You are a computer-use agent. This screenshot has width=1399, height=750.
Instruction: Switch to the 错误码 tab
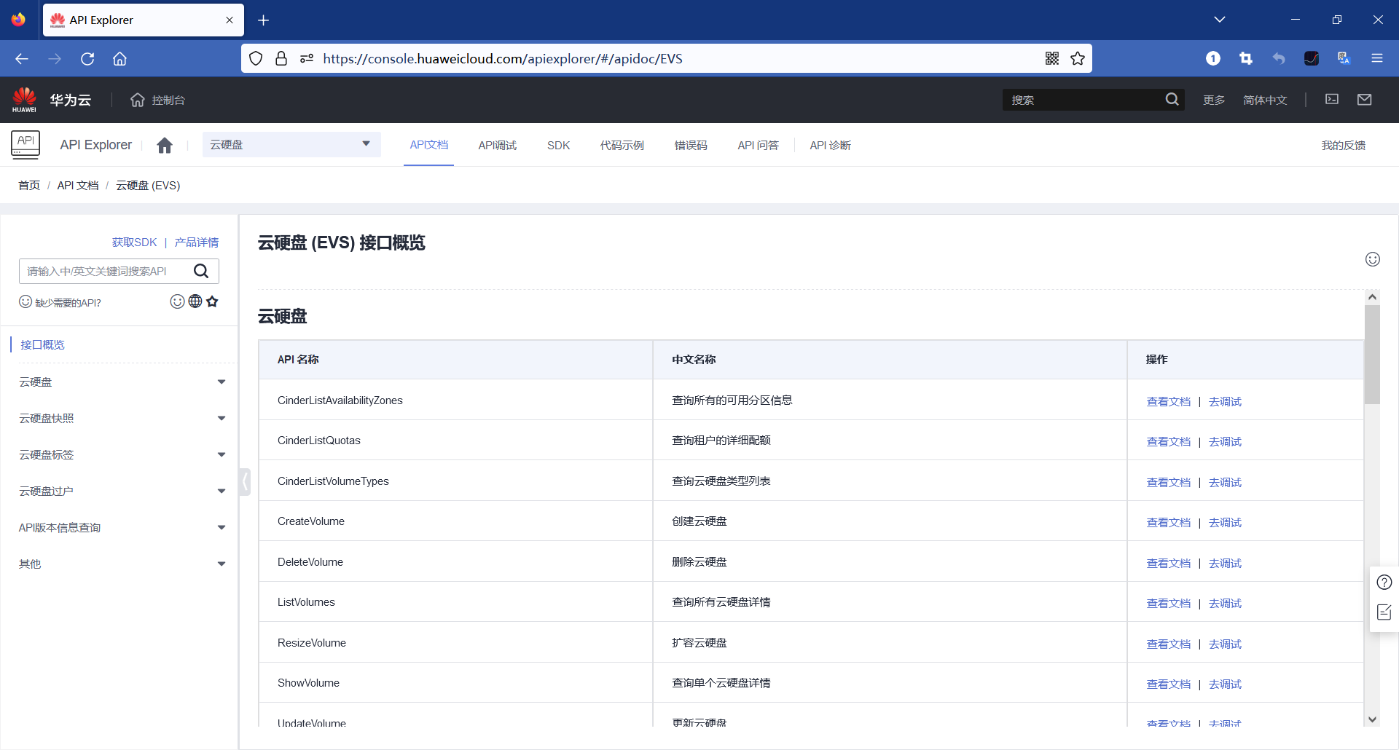pos(691,146)
